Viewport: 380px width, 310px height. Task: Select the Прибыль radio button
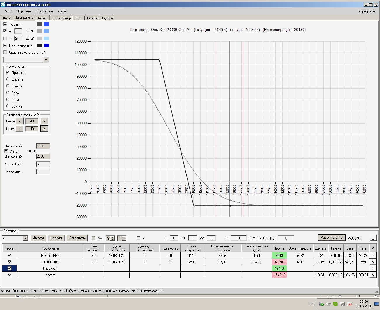(x=8, y=72)
